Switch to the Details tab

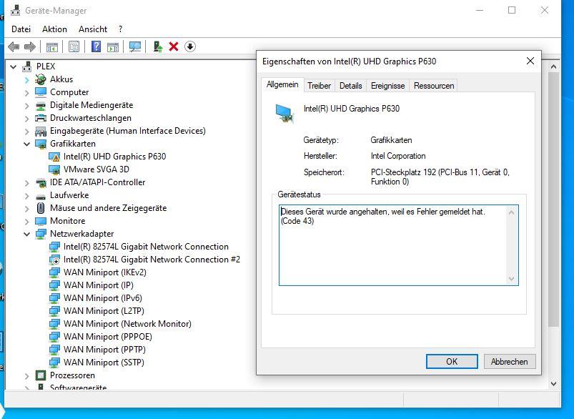click(351, 86)
